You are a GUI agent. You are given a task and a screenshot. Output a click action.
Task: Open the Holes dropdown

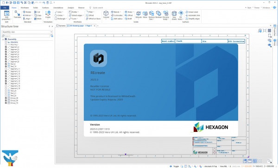[x=129, y=12]
